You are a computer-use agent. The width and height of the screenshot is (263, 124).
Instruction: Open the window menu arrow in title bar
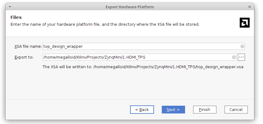10,7
